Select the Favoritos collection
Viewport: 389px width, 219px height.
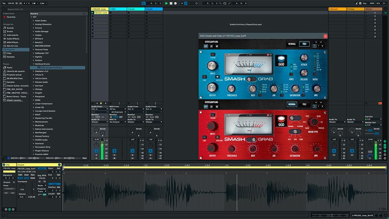9,17
